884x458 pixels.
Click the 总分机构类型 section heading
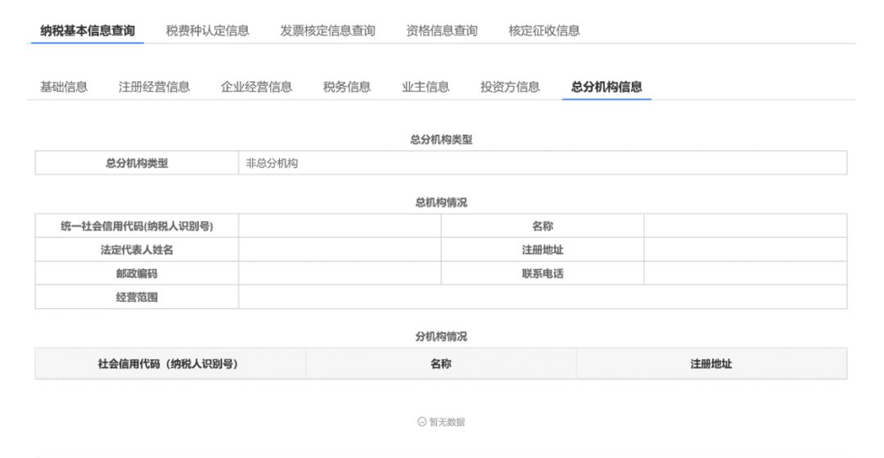point(441,140)
